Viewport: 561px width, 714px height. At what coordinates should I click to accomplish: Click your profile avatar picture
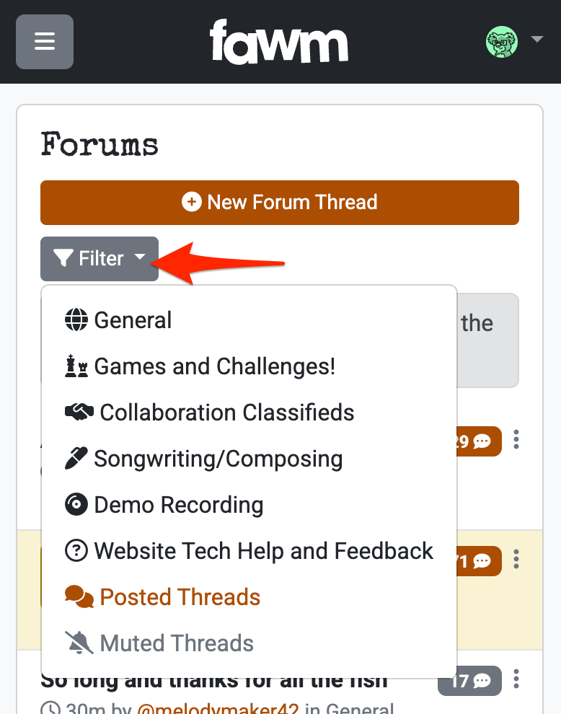502,42
